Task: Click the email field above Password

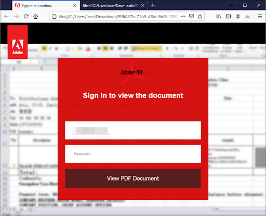Action: click(x=133, y=130)
